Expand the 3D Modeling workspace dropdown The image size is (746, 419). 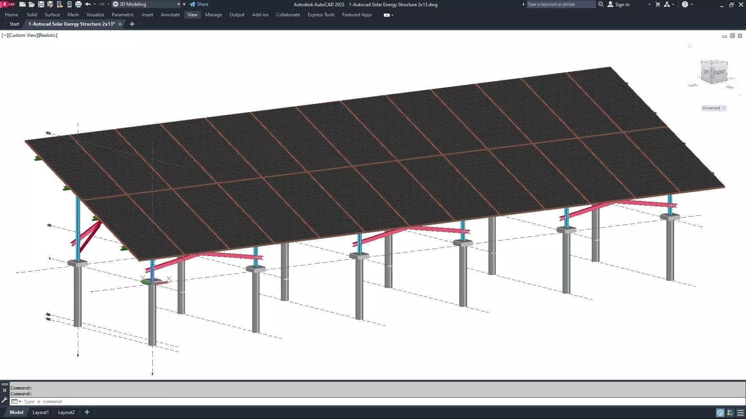point(178,4)
